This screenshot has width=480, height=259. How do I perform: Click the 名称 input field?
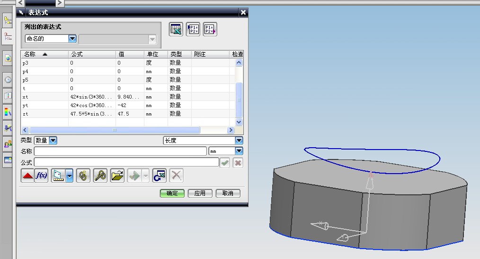tap(120, 151)
